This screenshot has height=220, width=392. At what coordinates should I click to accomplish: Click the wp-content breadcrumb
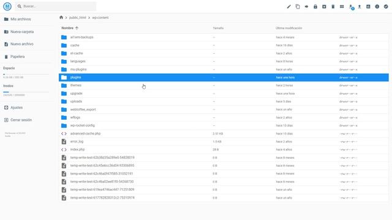pyautogui.click(x=100, y=18)
